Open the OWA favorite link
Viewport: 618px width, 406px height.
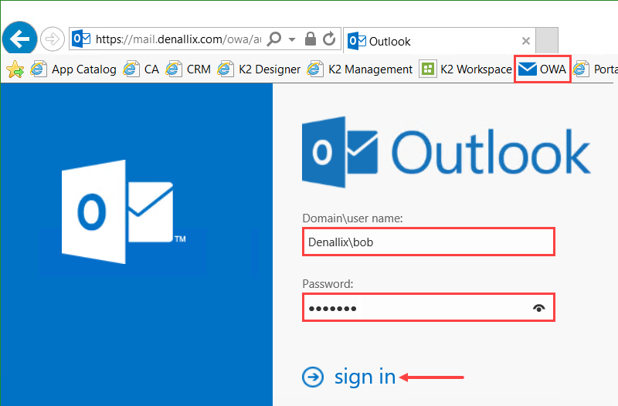542,69
